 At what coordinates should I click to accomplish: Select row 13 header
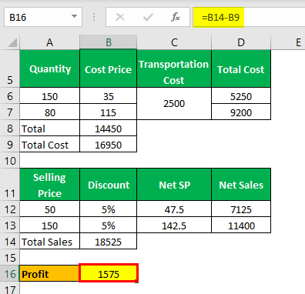10,226
